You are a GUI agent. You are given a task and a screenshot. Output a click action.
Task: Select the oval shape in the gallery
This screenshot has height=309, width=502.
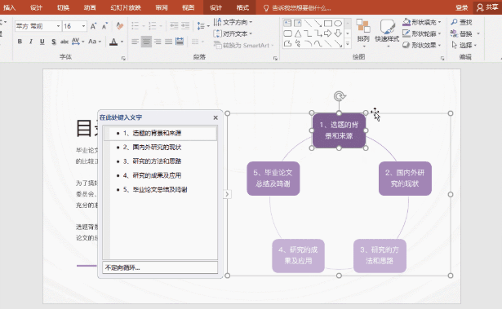[x=338, y=24]
